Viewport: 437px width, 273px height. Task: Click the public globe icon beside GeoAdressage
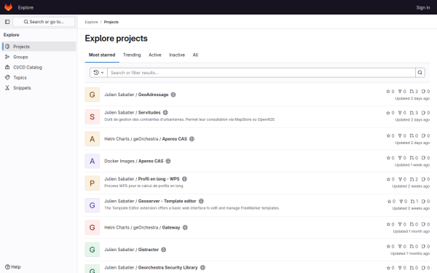click(173, 95)
